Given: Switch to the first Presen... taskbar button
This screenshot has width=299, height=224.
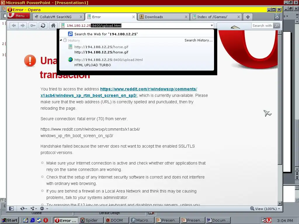Looking at the screenshot, I should (x=167, y=220).
